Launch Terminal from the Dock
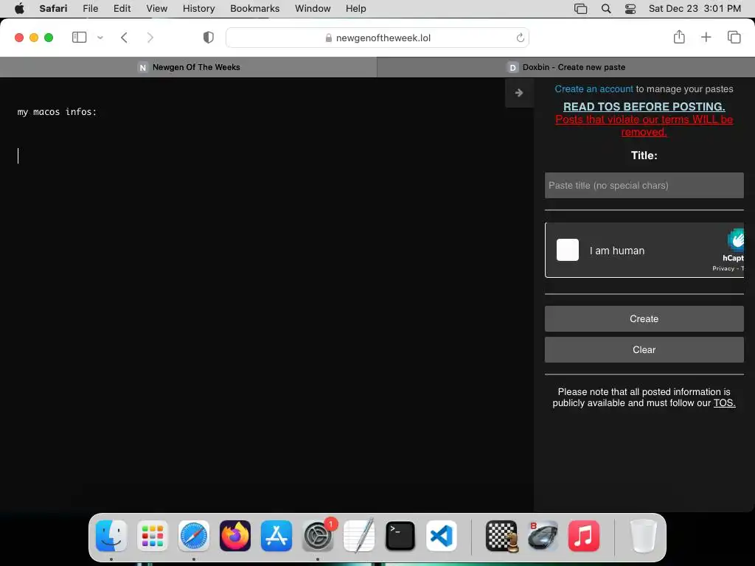Viewport: 755px width, 566px height. pyautogui.click(x=400, y=536)
